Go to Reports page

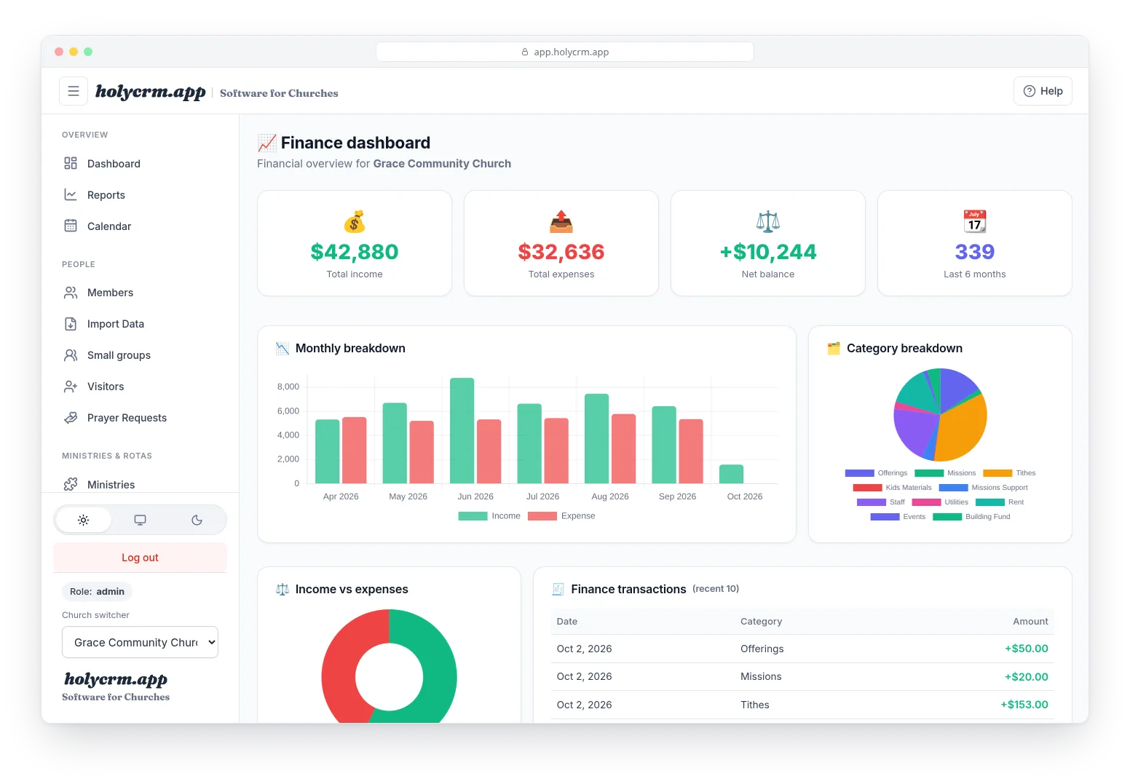[x=141, y=194]
